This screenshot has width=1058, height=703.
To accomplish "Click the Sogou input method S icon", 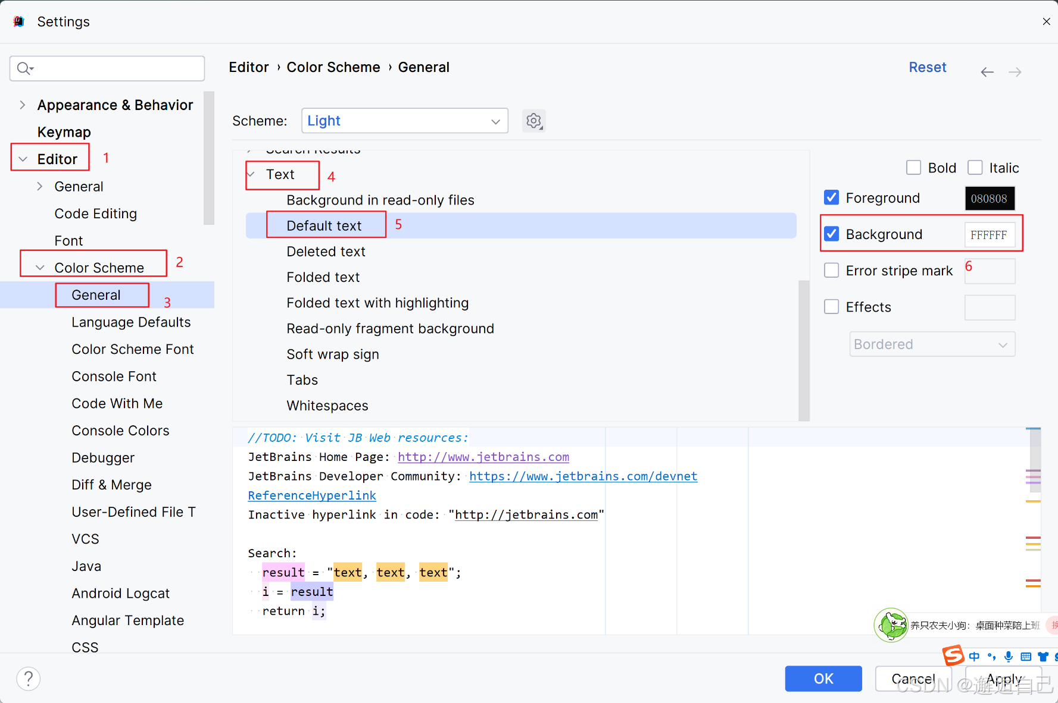I will 953,655.
